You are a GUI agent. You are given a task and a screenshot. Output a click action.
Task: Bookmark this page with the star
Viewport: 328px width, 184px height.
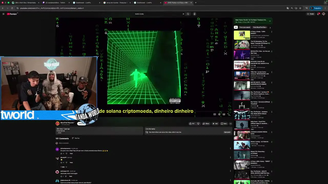point(300,8)
